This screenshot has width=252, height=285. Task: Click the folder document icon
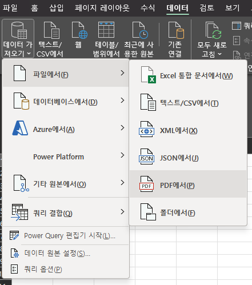[x=148, y=212]
